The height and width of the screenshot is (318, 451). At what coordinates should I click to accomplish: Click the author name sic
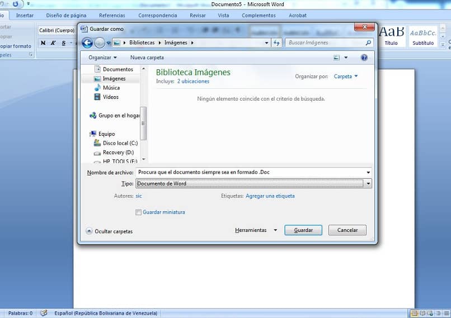tap(139, 196)
